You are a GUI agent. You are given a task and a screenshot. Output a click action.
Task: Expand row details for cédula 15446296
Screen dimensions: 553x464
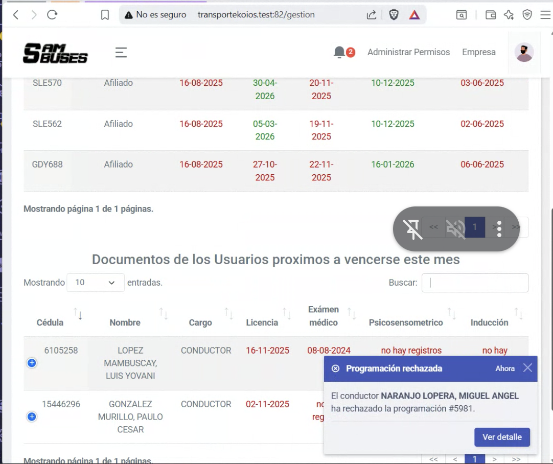[32, 416]
